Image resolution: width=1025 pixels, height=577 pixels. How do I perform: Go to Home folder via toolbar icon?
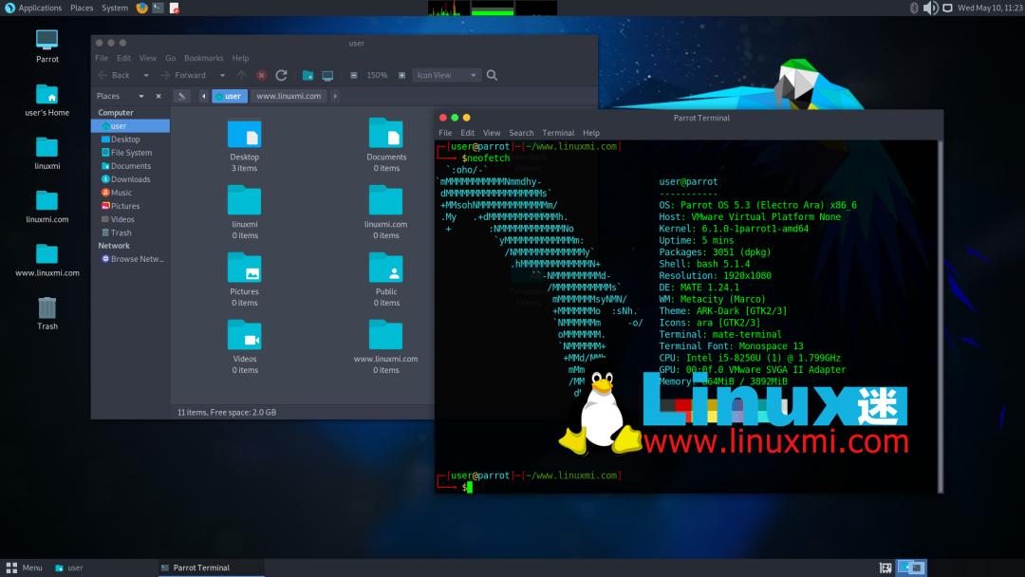307,75
